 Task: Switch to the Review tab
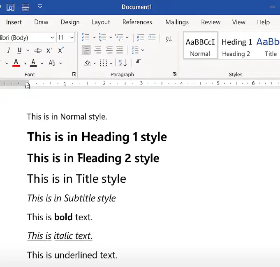coord(211,22)
